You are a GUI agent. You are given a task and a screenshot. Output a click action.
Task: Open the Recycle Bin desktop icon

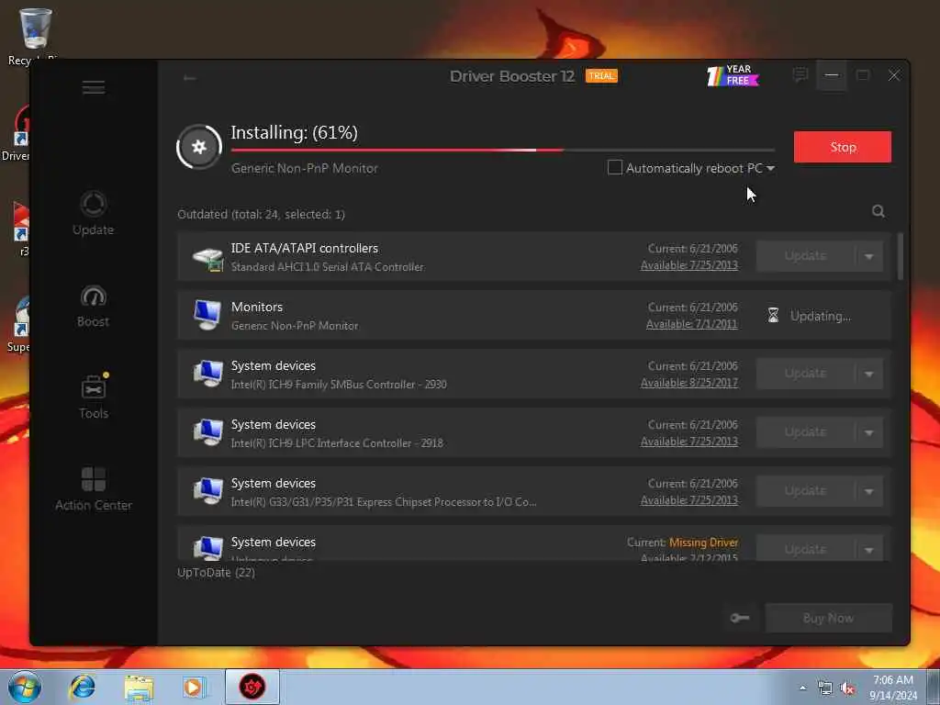point(34,36)
